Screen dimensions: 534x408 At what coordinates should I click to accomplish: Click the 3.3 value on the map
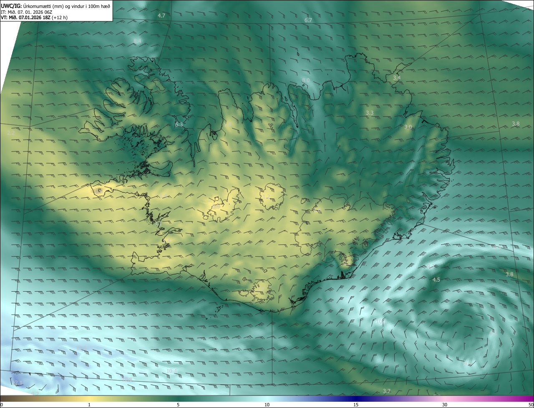click(370, 113)
